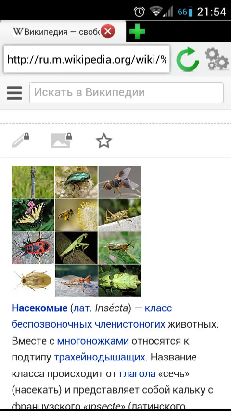Screen dimensions: 231x411
Task: Open the Wikipedia hamburger menu
Action: coord(14,93)
